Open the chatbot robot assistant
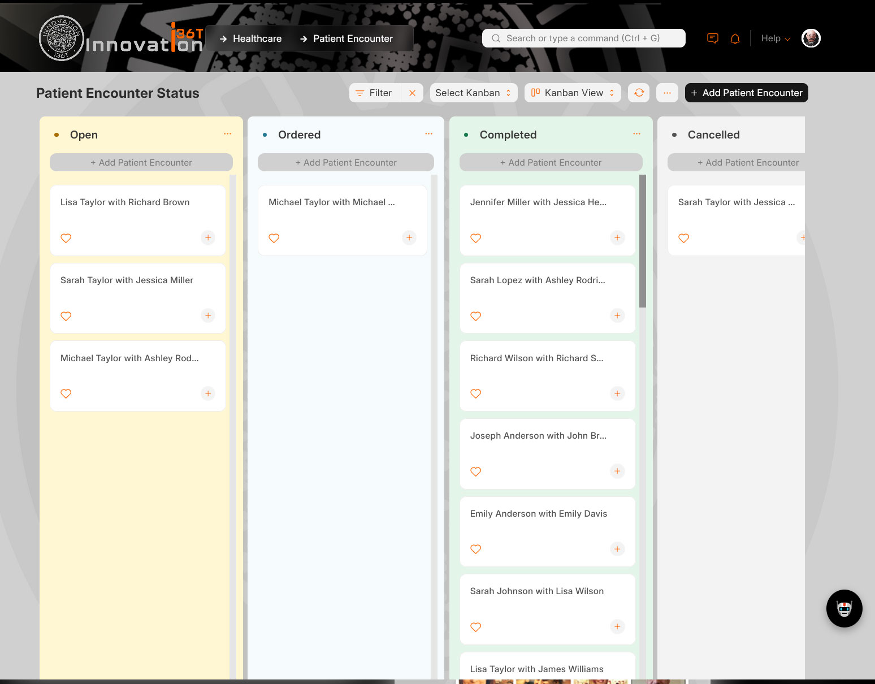 tap(844, 609)
